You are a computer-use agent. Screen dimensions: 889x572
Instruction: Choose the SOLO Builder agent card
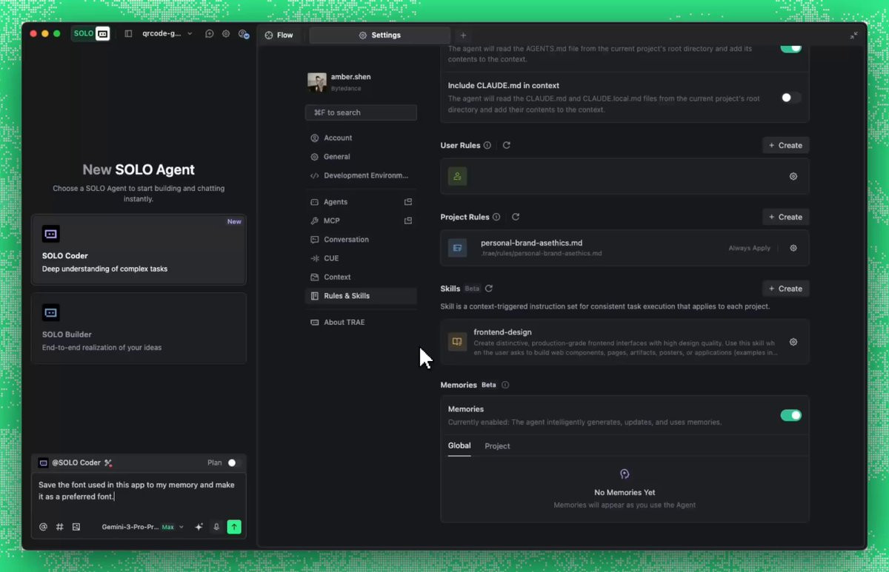click(x=139, y=328)
